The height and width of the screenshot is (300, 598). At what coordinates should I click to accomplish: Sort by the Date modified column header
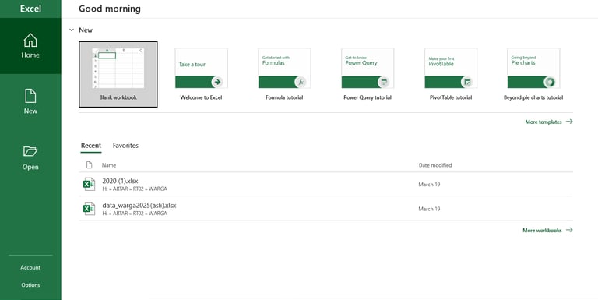coord(435,165)
